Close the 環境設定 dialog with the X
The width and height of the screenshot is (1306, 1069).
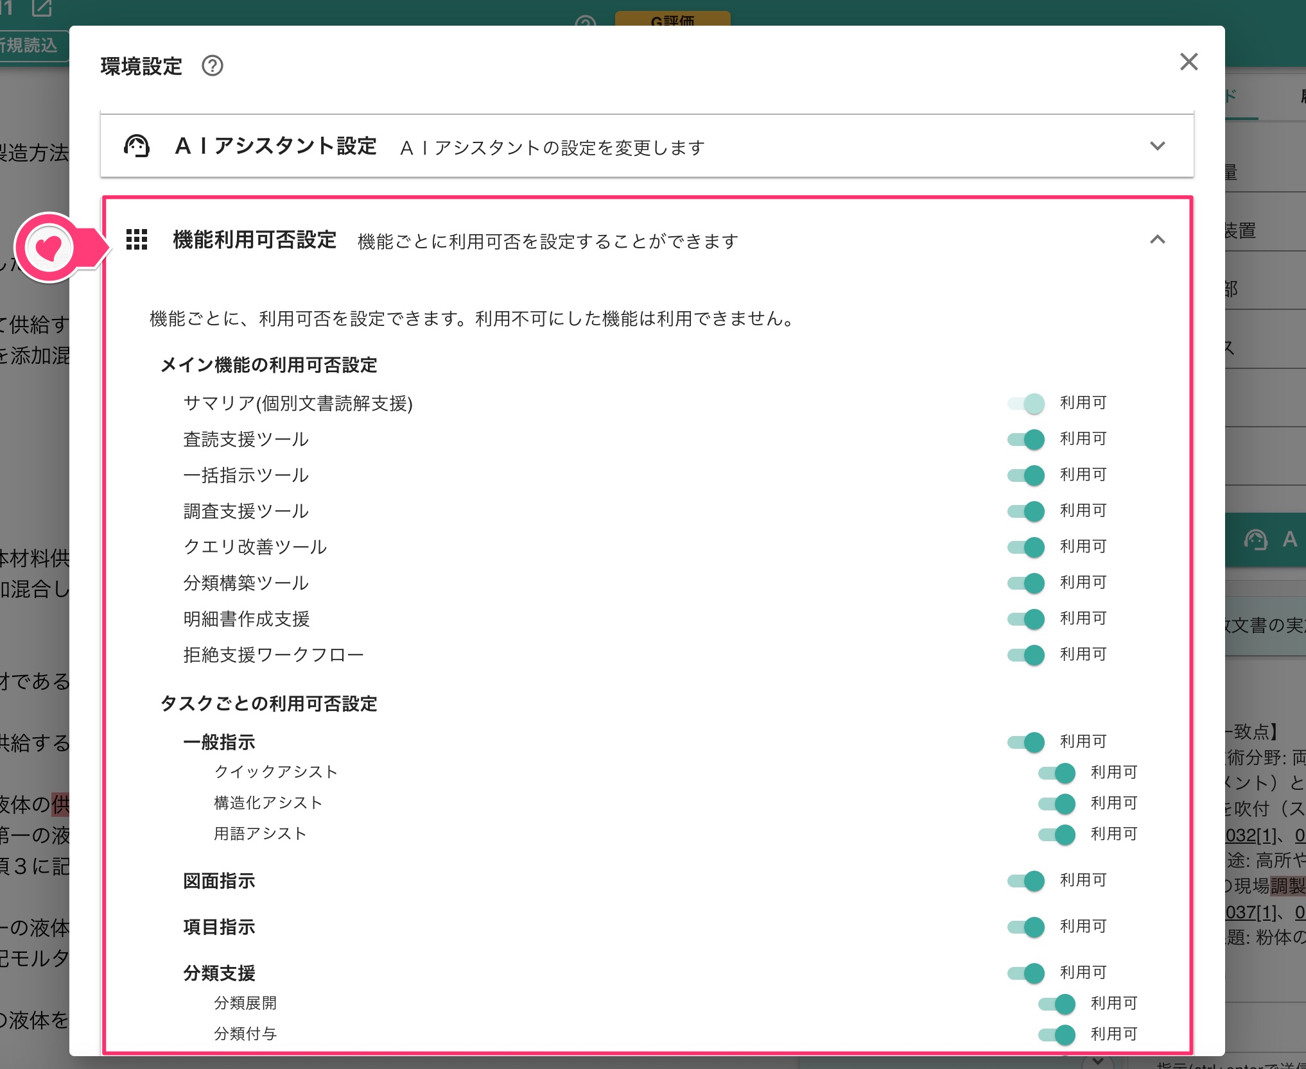1188,62
